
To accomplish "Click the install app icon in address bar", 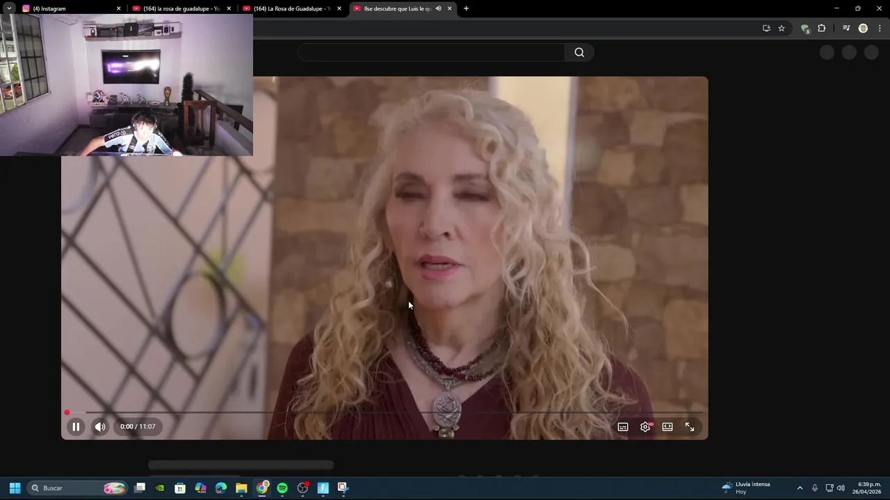I will point(766,28).
